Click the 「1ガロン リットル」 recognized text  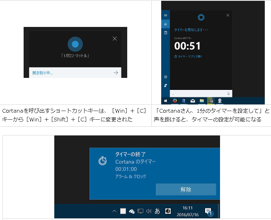click(x=75, y=56)
